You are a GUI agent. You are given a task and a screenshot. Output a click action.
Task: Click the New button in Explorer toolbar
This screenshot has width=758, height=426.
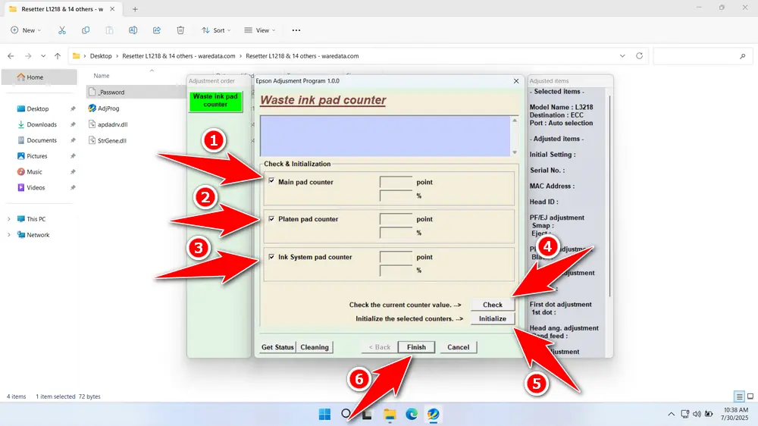(26, 30)
